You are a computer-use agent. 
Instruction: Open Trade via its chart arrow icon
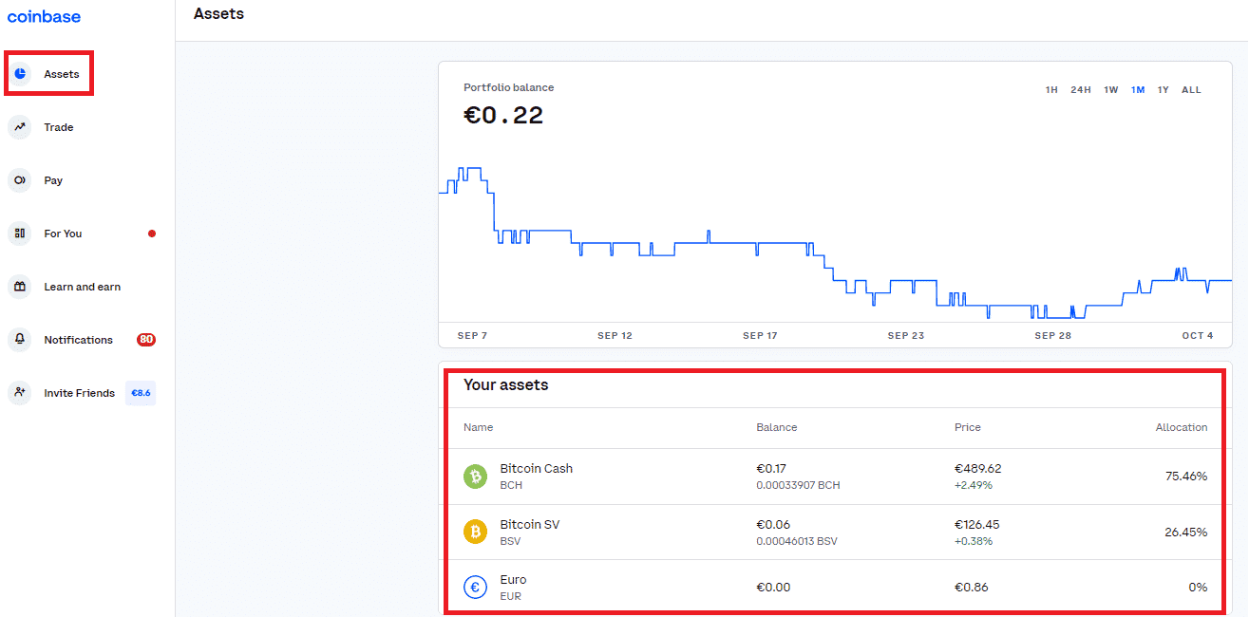20,127
